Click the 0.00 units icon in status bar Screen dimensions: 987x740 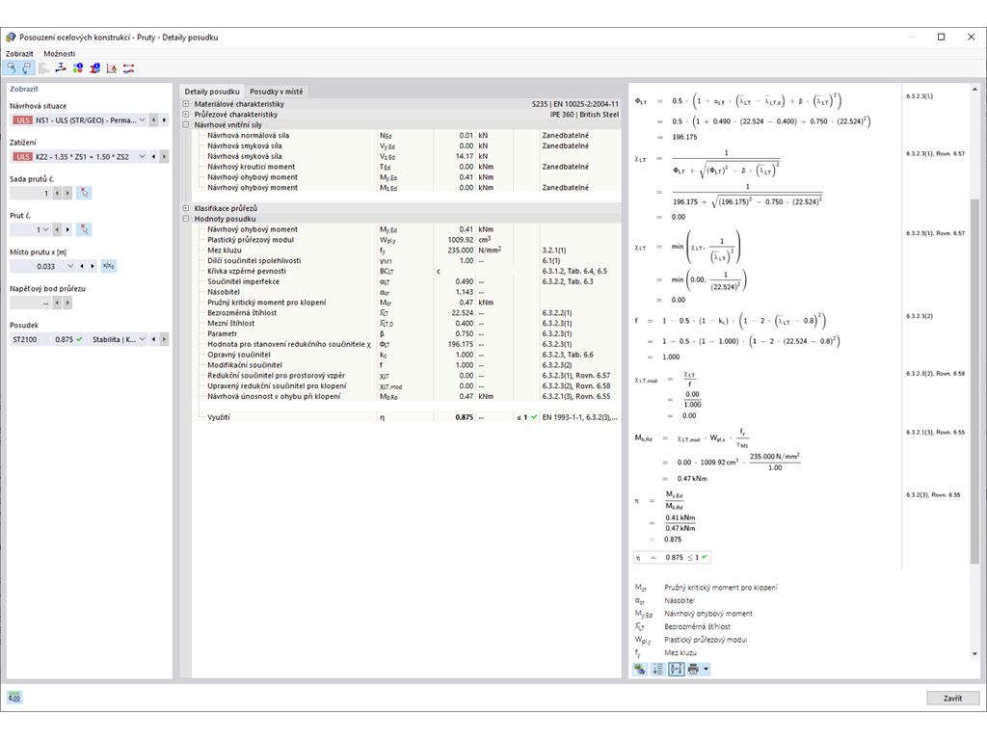(13, 698)
